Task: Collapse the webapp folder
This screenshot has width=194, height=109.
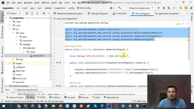Action: pyautogui.click(x=17, y=44)
